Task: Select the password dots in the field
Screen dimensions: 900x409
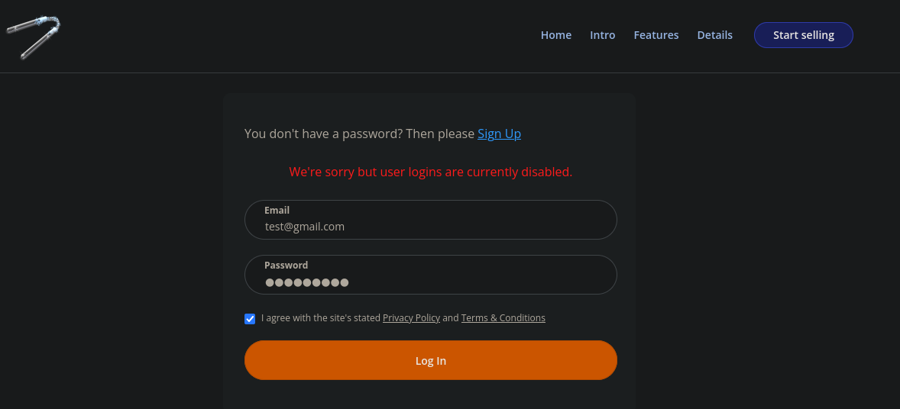Action: (307, 282)
